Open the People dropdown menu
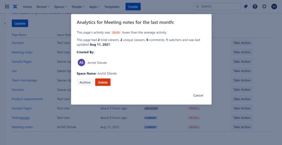 coord(78,7)
